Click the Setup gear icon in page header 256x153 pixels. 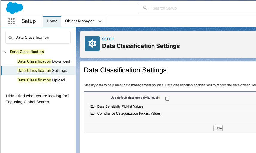(x=92, y=44)
